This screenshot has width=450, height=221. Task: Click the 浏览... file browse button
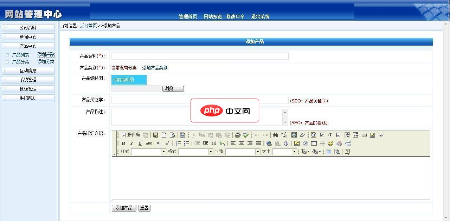click(x=173, y=89)
